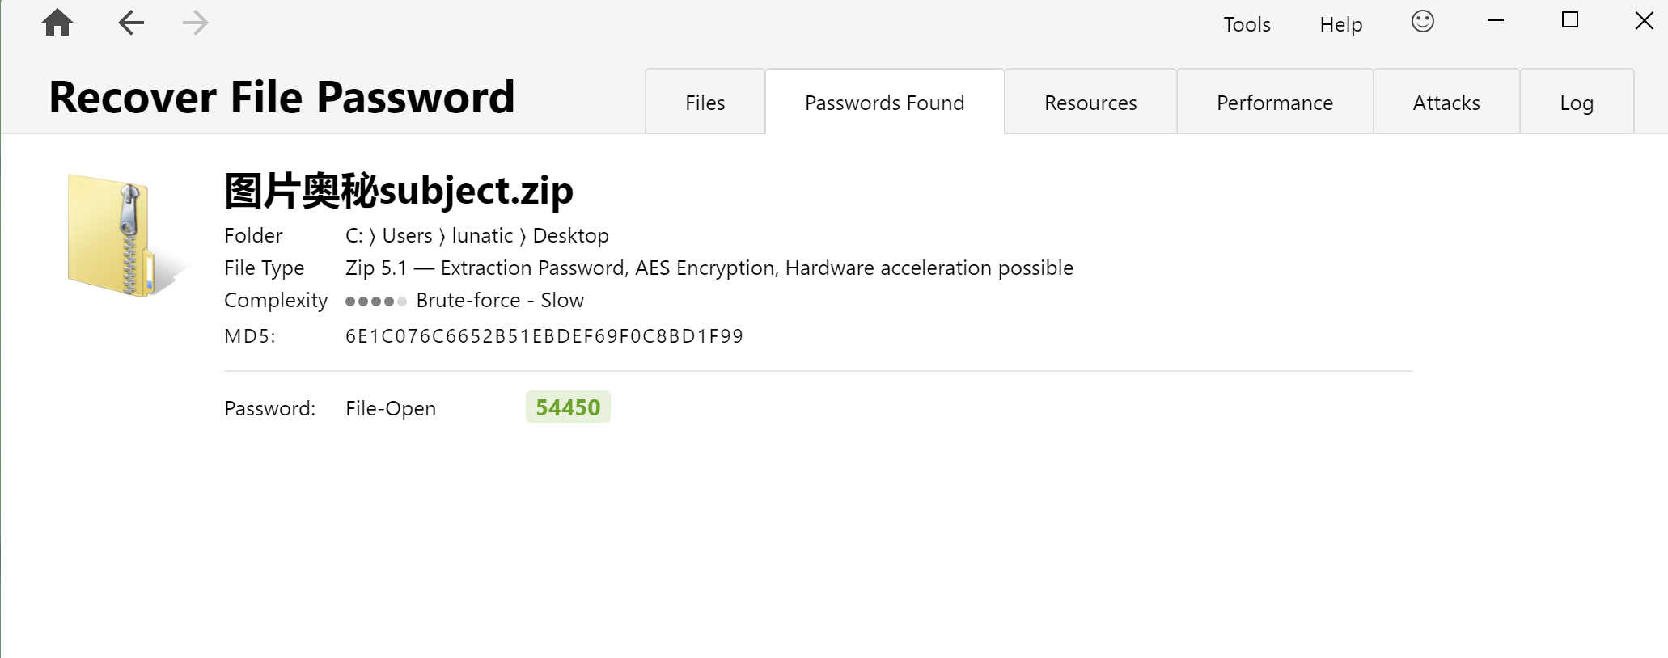Minimize the application window

[1496, 21]
